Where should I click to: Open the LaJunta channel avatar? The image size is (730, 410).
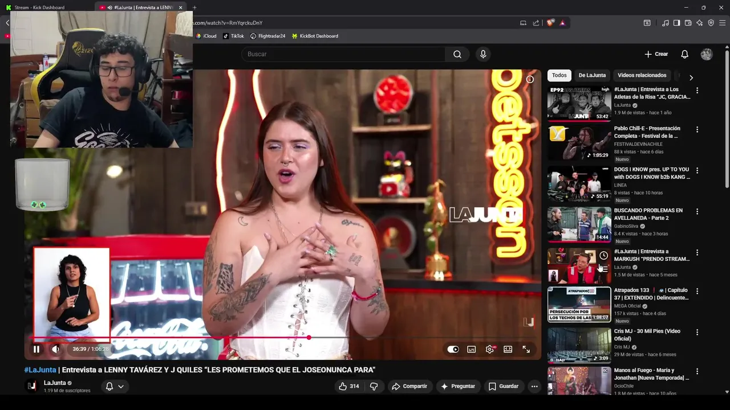[32, 386]
